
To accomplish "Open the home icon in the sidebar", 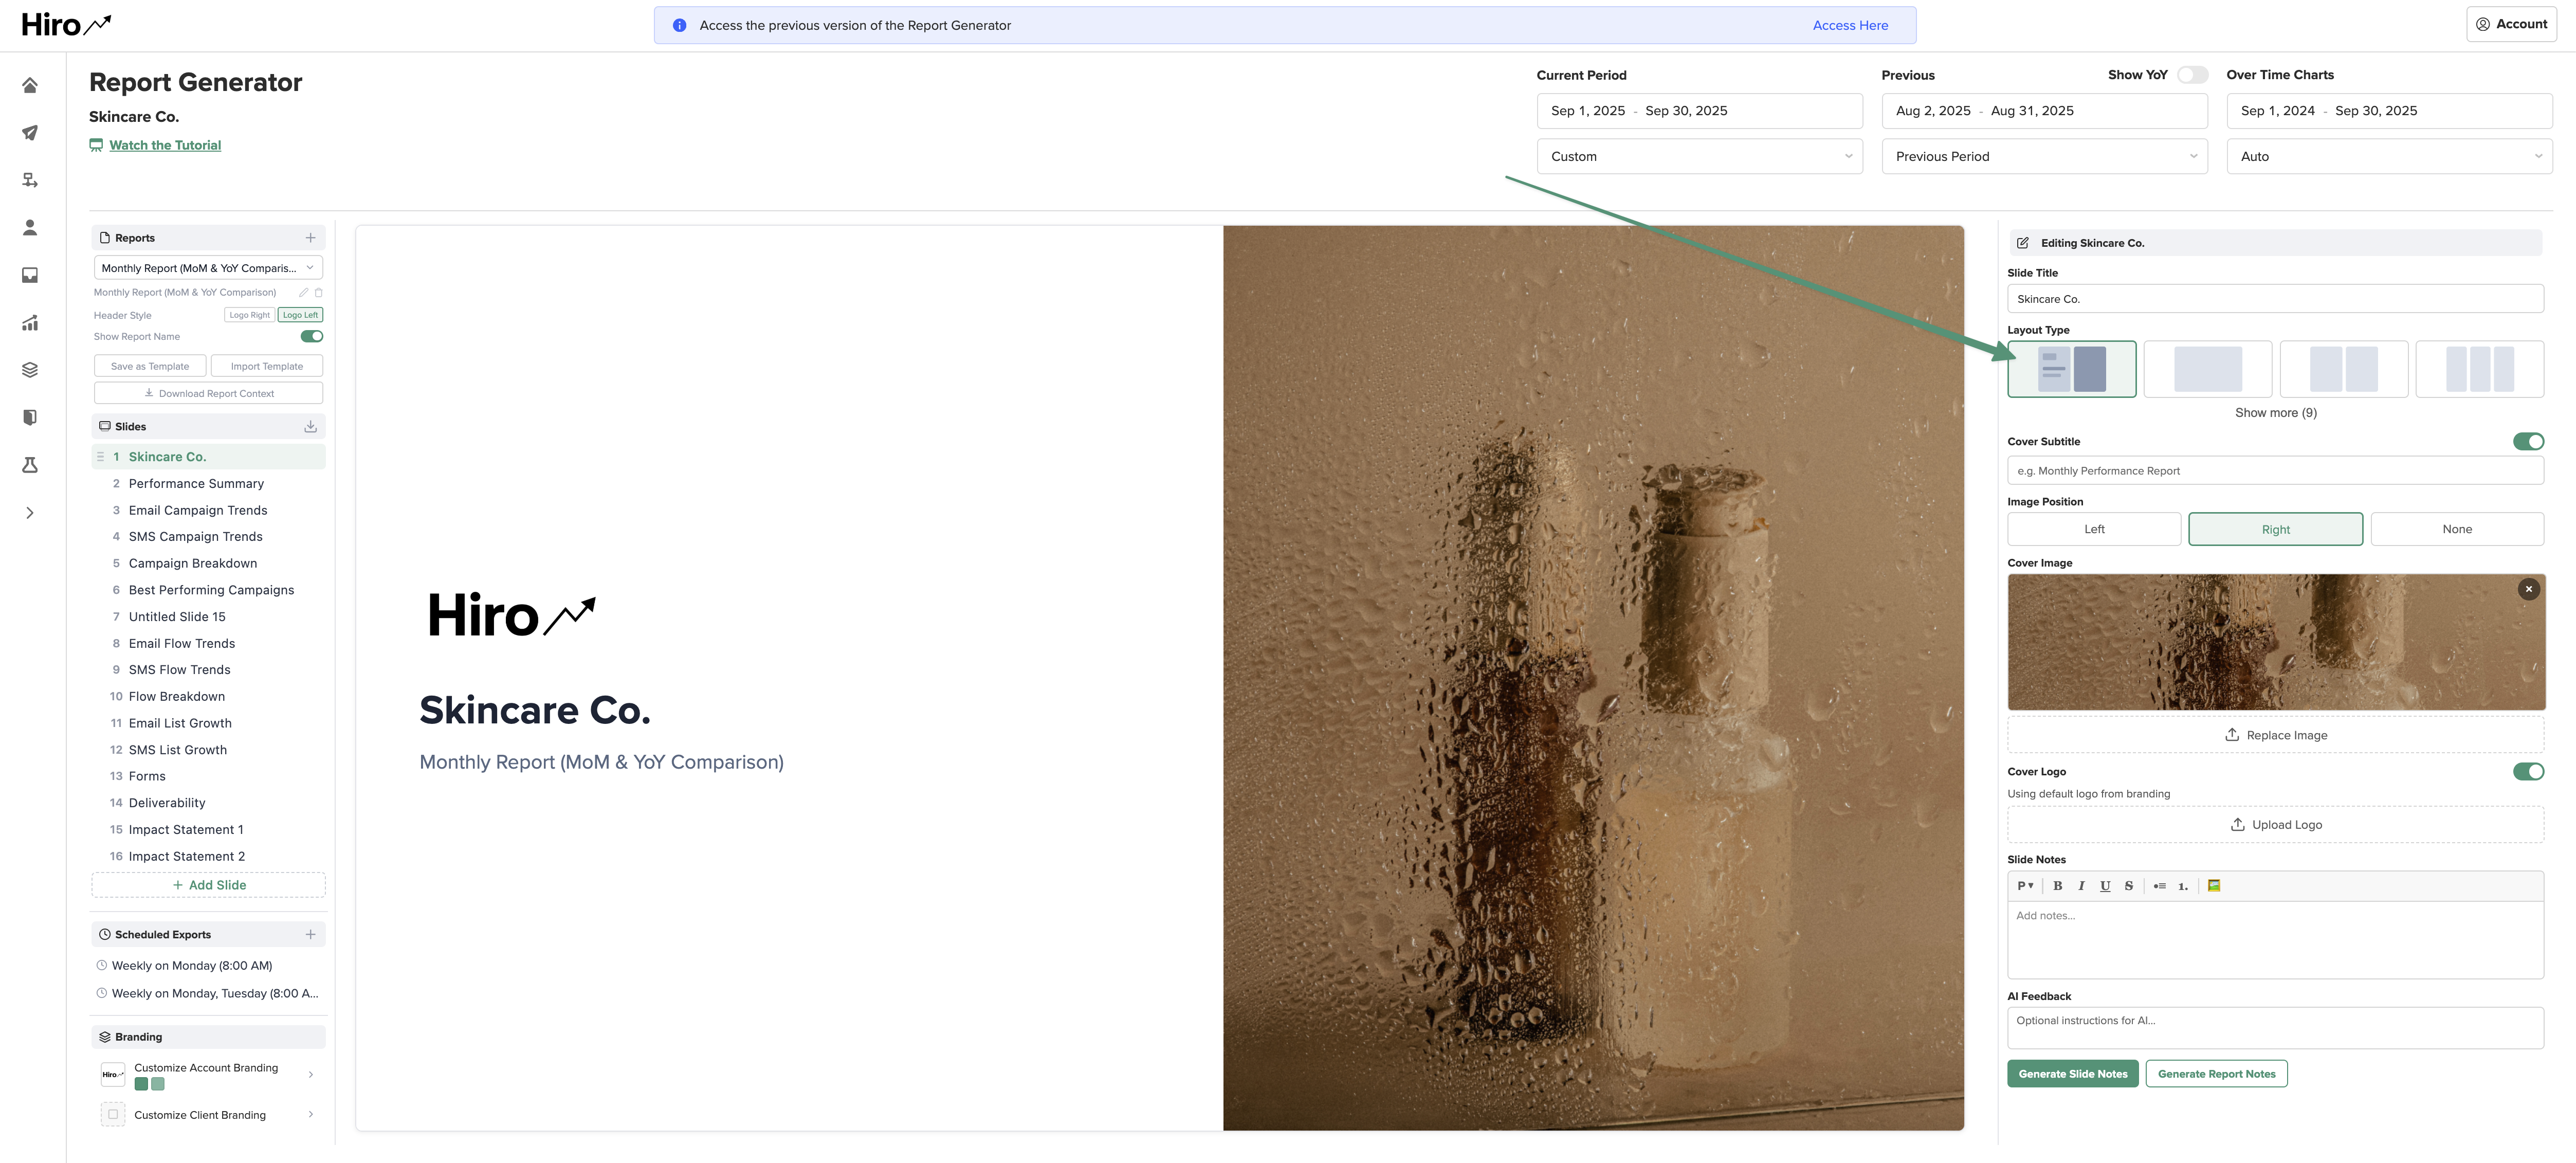I will [x=30, y=86].
